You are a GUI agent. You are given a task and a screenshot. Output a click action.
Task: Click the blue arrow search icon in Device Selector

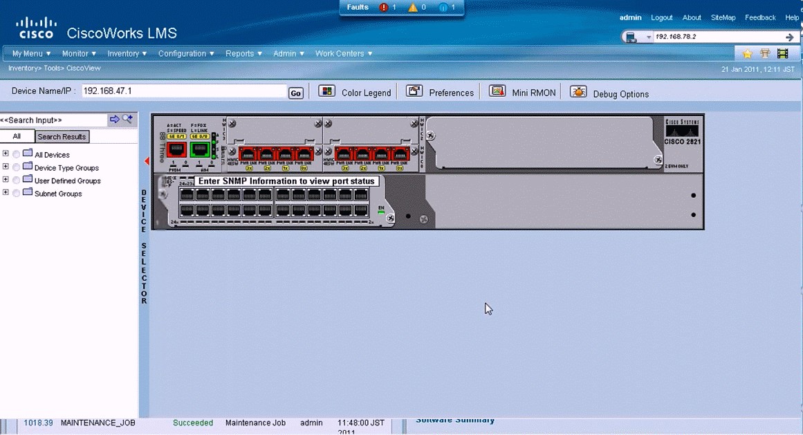(114, 119)
